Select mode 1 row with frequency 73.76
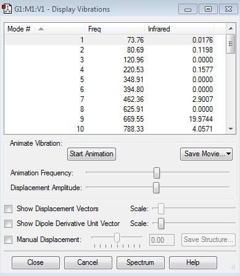This screenshot has height=276, width=240. pos(109,40)
